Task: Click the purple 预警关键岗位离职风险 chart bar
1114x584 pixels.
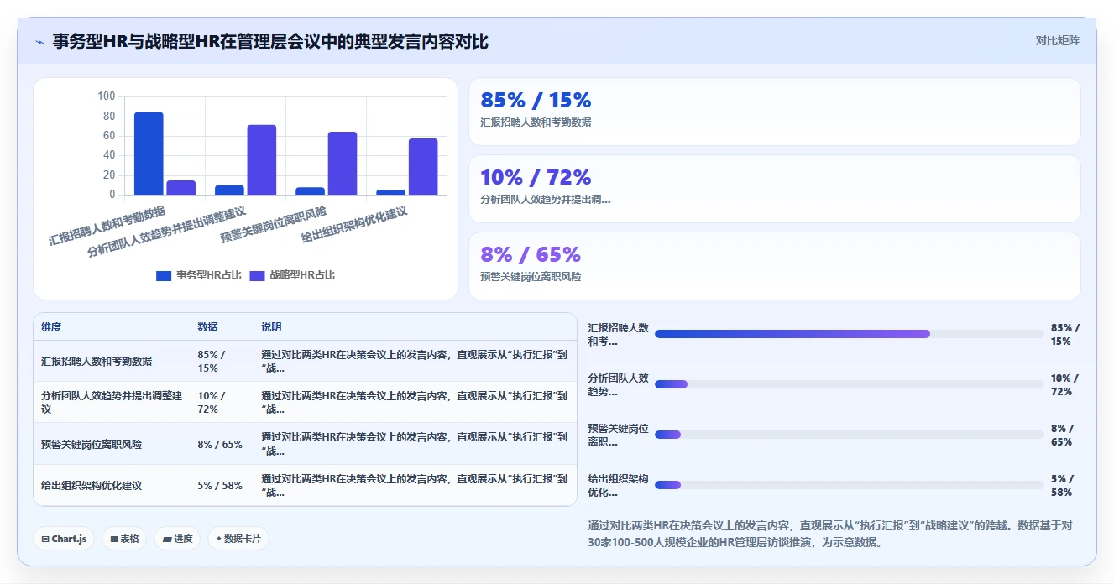Action: [343, 164]
